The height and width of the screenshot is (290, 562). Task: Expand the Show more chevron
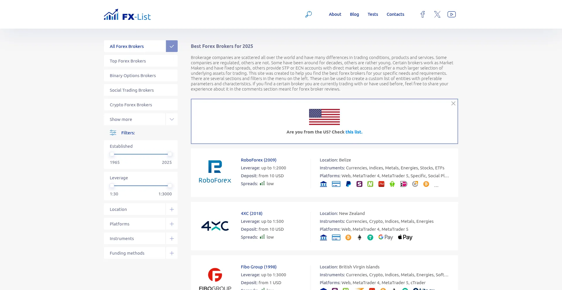coord(172,119)
